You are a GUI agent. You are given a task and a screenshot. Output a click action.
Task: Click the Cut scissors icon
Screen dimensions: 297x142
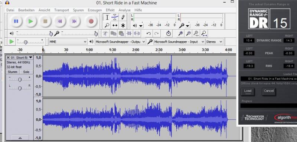[x=105, y=34]
